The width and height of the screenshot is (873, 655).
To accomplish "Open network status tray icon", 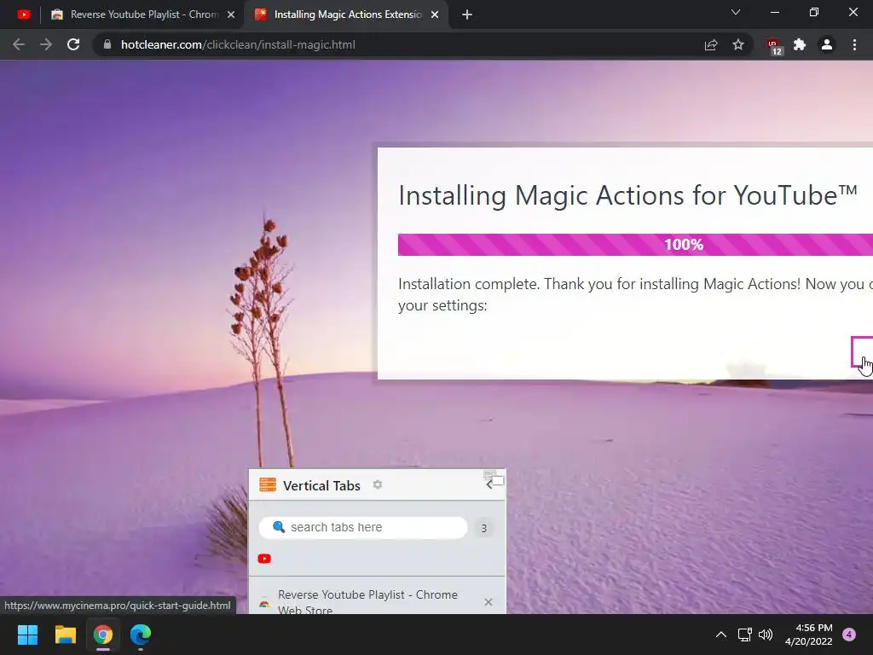I will point(744,635).
